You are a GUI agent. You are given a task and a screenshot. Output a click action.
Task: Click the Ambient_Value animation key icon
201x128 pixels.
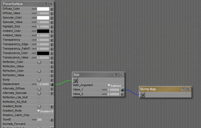(34, 35)
